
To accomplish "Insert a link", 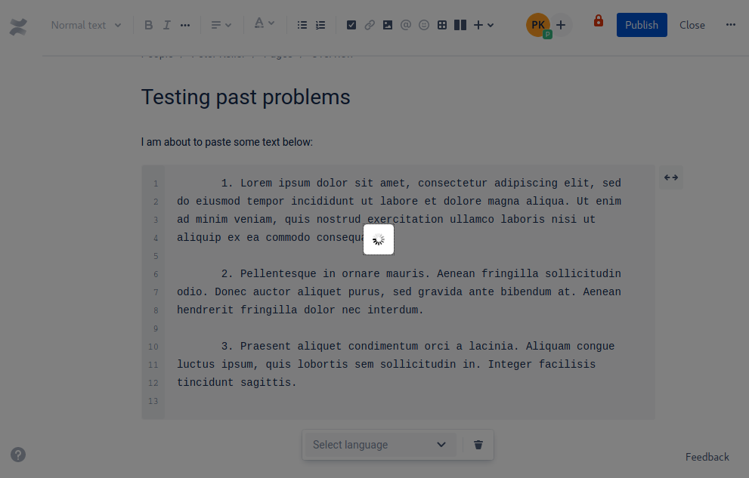I will pos(369,24).
